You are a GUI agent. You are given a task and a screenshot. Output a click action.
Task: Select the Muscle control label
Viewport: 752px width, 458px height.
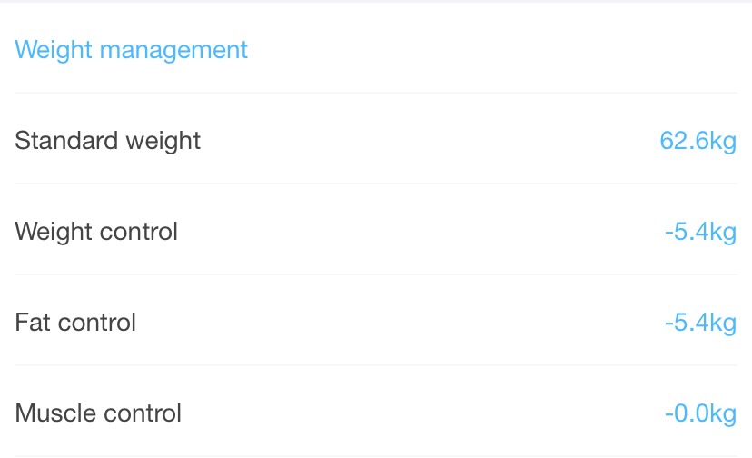(98, 413)
